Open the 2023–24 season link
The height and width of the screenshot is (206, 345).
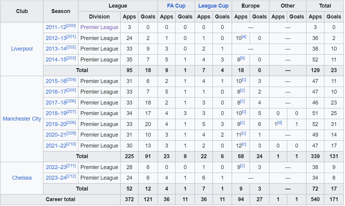point(56,178)
